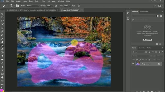Select the Gradient tool
Screen dimensions: 165x92
tap(2, 52)
